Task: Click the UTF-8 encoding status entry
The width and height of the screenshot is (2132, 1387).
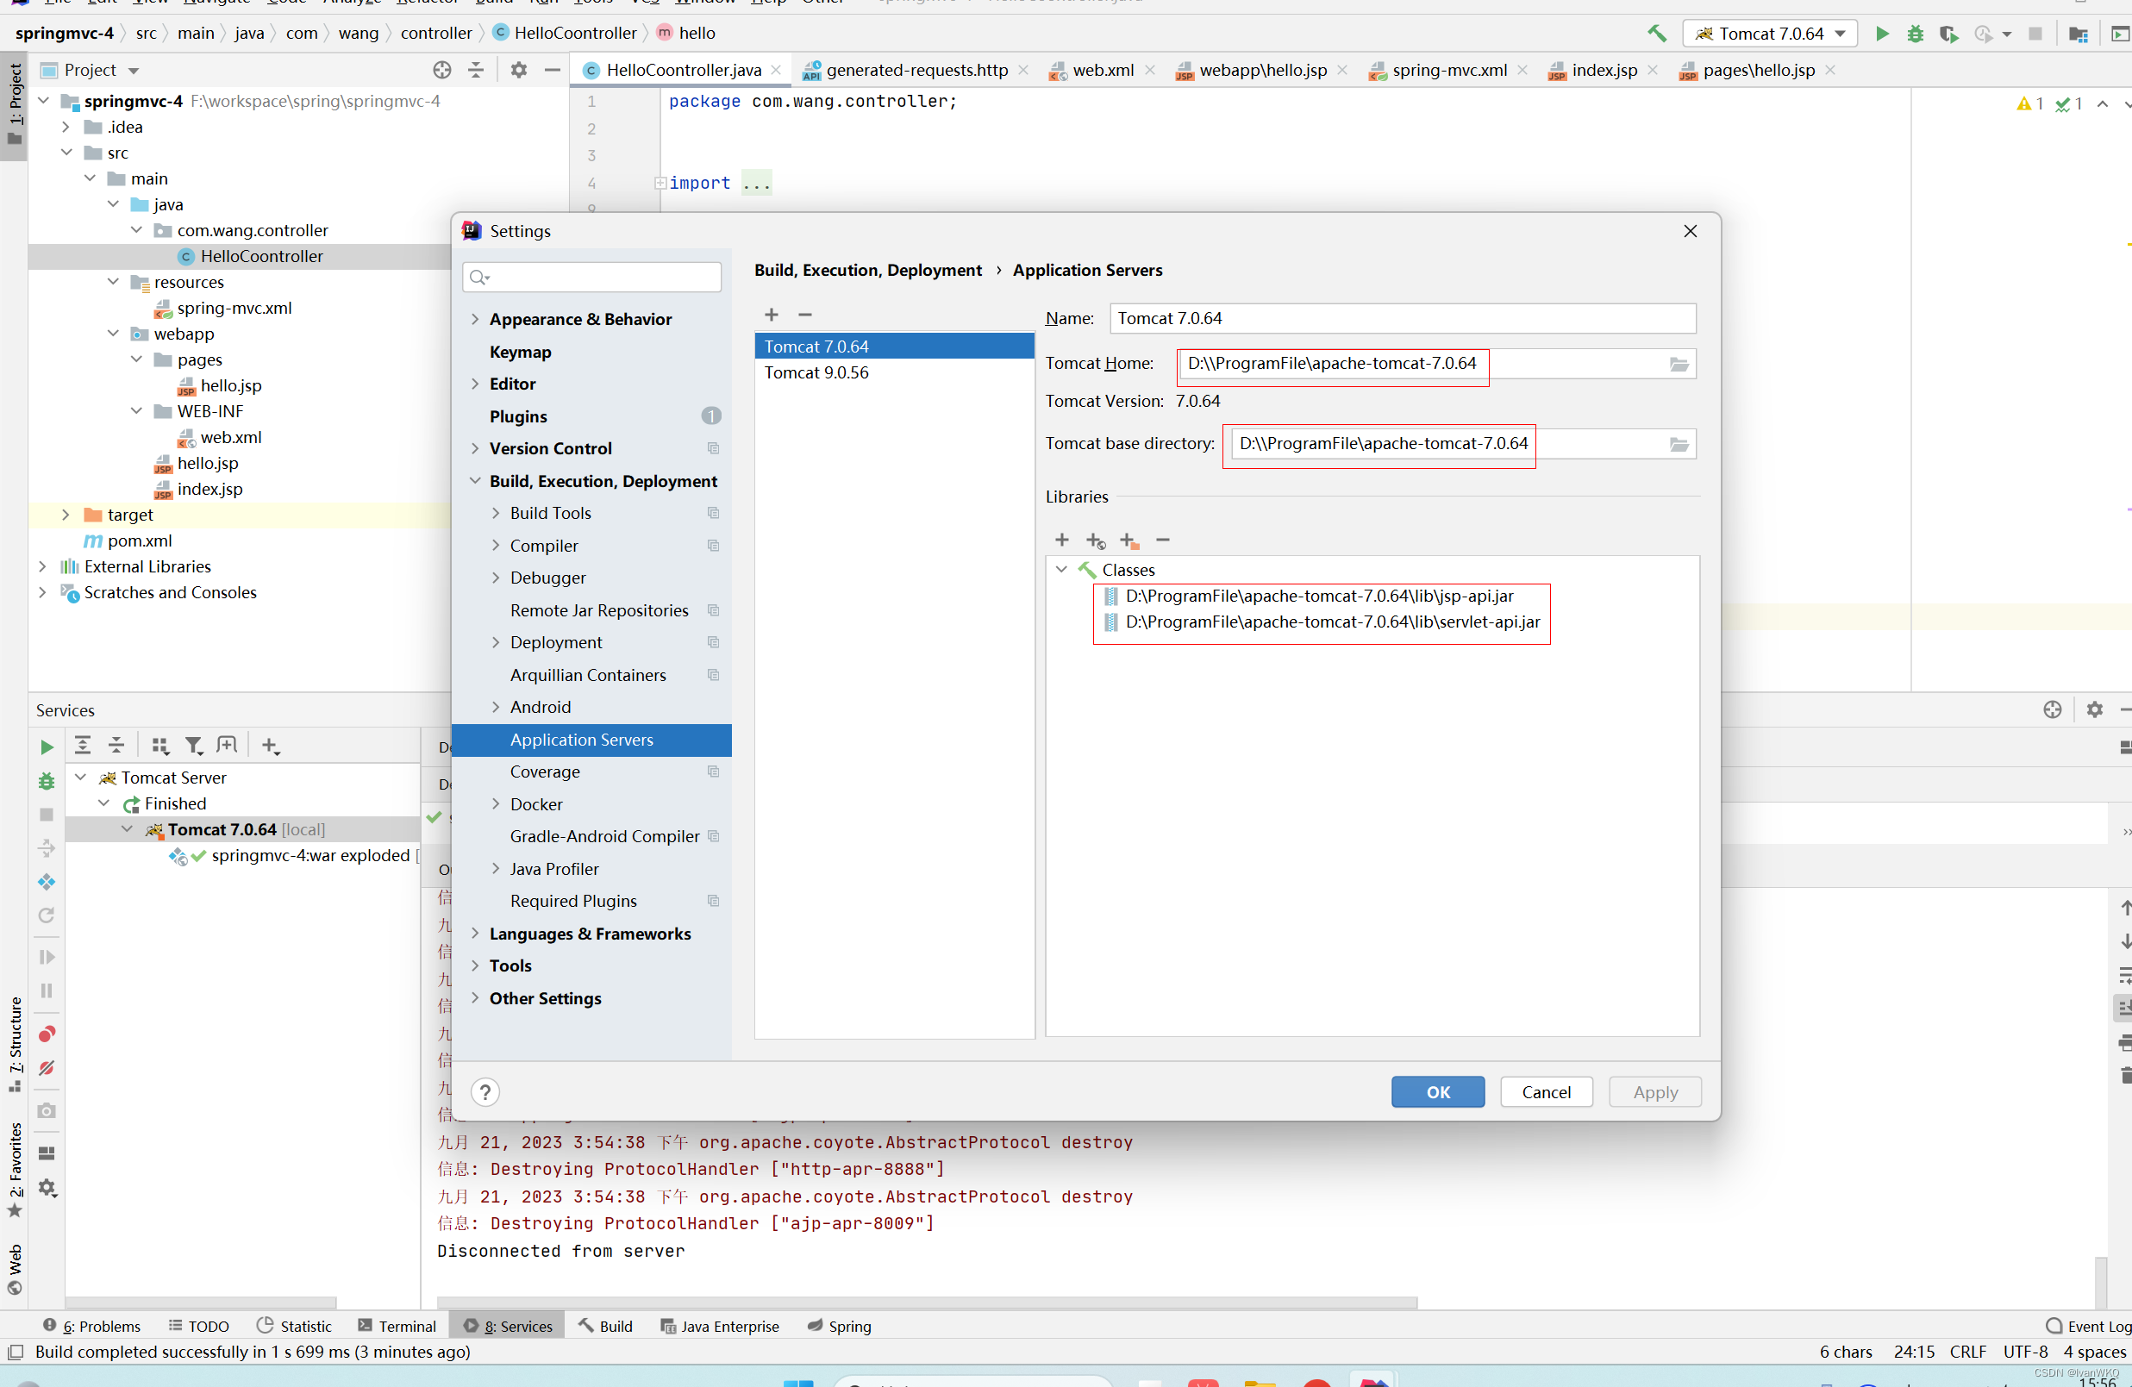Action: pyautogui.click(x=2025, y=1351)
